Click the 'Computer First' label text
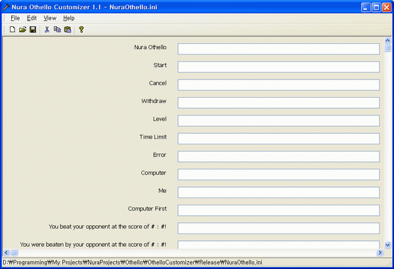Image resolution: width=394 pixels, height=269 pixels. (x=147, y=209)
